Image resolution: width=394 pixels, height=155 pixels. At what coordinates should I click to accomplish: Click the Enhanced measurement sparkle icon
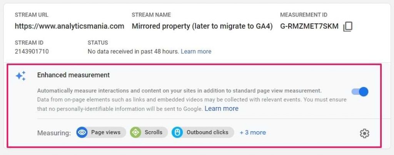pyautogui.click(x=21, y=76)
